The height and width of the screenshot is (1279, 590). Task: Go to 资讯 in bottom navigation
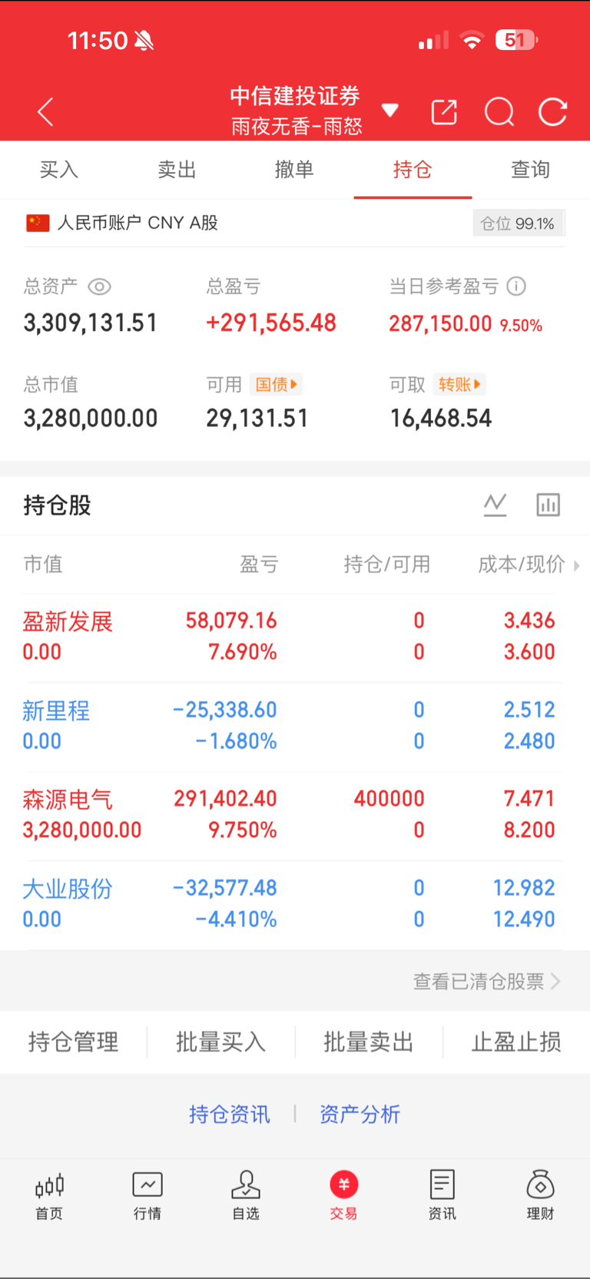(442, 1195)
